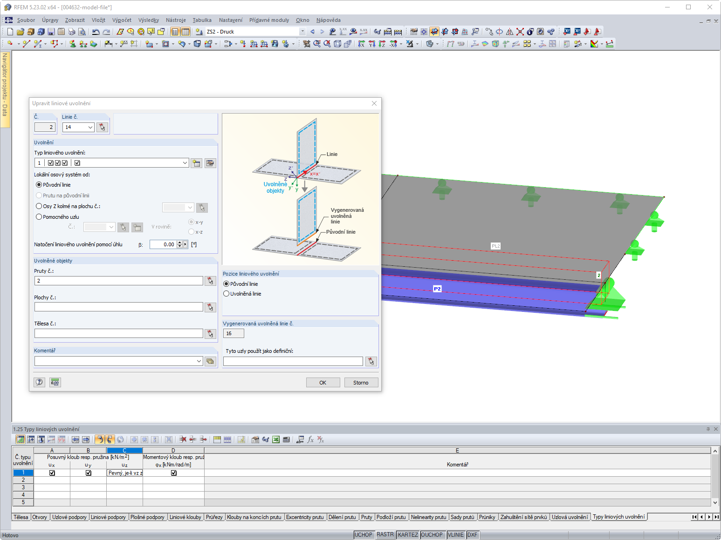Click the Excel export icon in table toolbar
Image resolution: width=721 pixels, height=540 pixels.
(276, 439)
